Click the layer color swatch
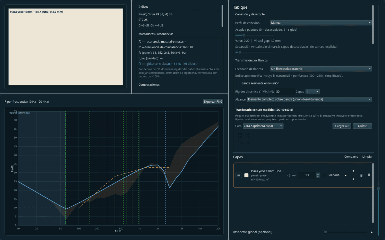Image resolution: width=385 pixels, height=240 pixels. pyautogui.click(x=246, y=175)
